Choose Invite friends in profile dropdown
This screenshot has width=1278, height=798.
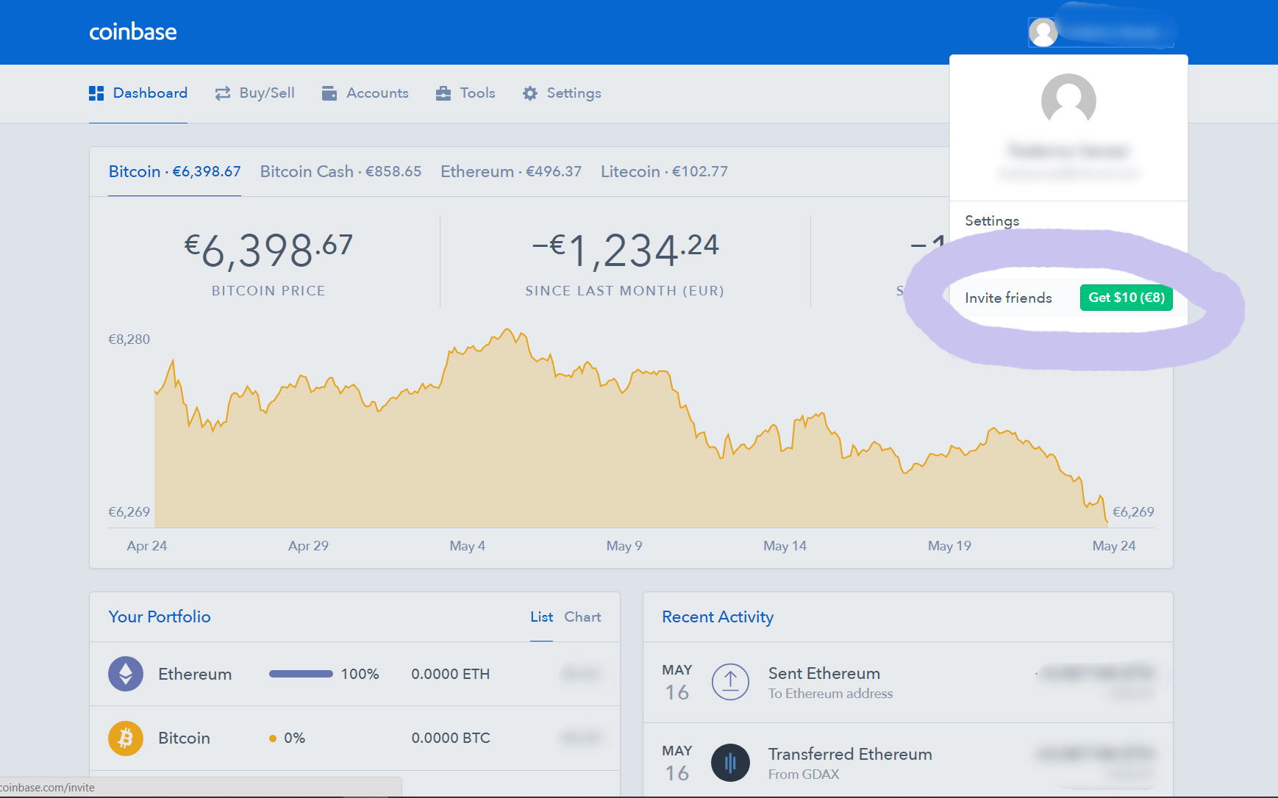coord(1008,298)
